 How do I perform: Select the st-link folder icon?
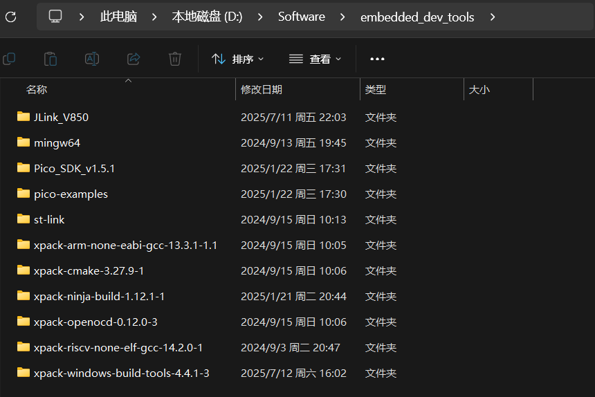[24, 219]
